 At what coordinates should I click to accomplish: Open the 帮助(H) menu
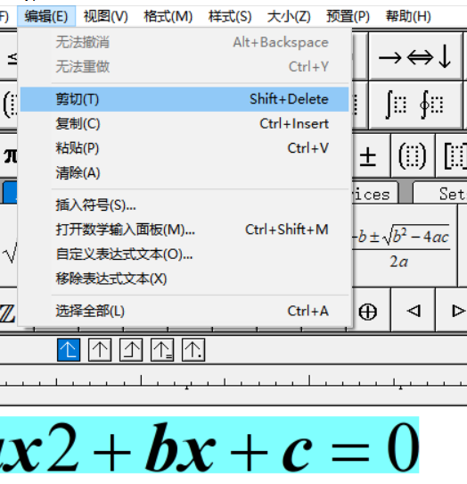tap(408, 16)
